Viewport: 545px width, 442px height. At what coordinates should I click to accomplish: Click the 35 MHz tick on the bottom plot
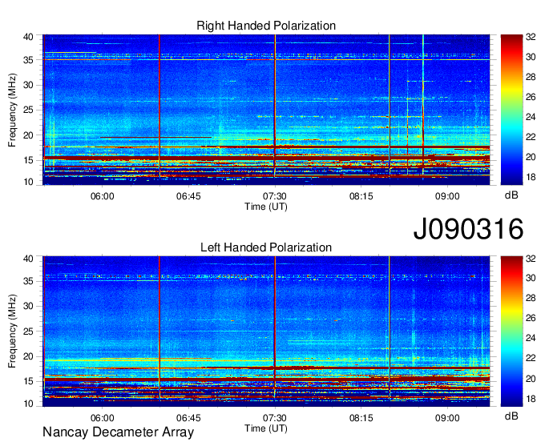(x=28, y=281)
